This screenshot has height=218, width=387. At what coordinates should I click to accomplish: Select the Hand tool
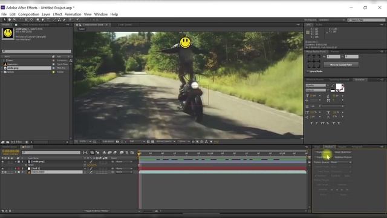(10, 20)
